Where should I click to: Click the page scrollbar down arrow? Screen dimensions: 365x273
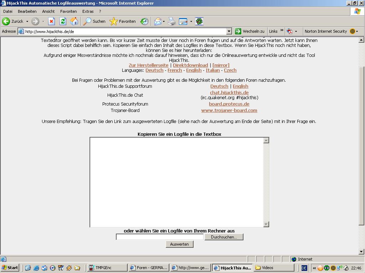click(x=361, y=251)
